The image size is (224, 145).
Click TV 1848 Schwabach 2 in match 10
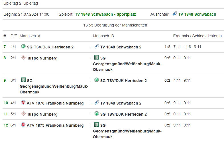coord(121,103)
